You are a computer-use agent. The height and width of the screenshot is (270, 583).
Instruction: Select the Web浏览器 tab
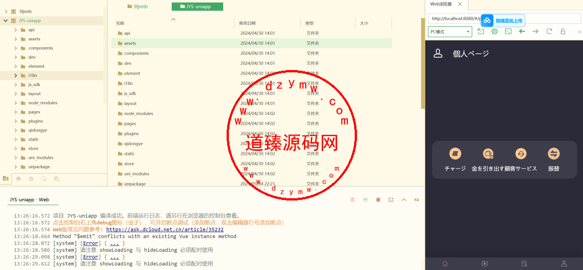coord(441,4)
